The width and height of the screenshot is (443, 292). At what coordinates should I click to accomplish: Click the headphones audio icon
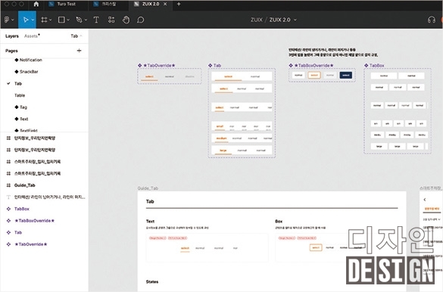431,20
